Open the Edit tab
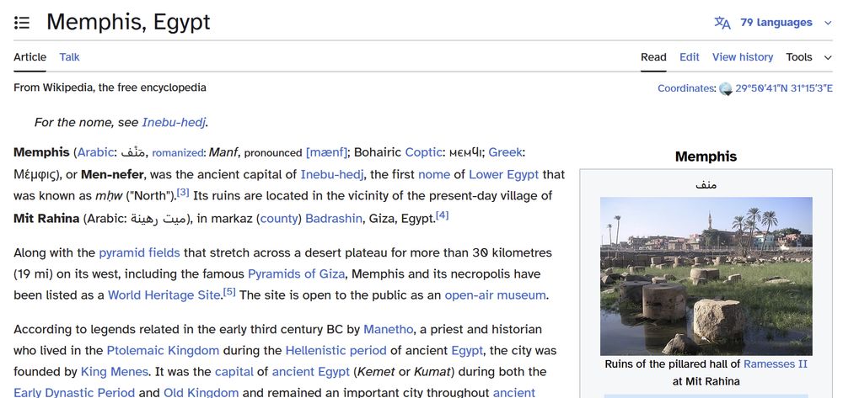The height and width of the screenshot is (398, 843). coord(690,57)
